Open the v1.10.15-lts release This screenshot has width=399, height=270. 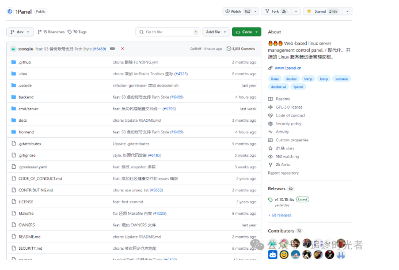(x=284, y=200)
